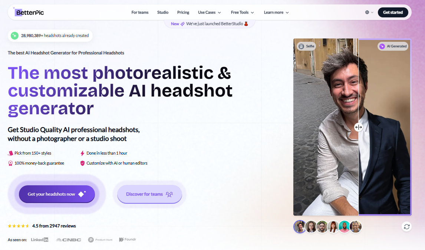Click the green sparkle headshots-created icon
425x250 pixels.
click(x=14, y=36)
